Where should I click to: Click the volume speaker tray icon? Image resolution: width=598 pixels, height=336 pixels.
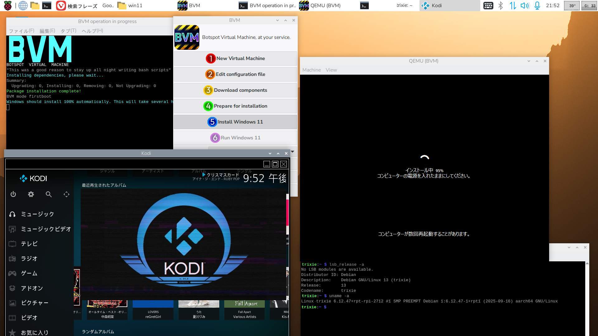[x=524, y=6]
